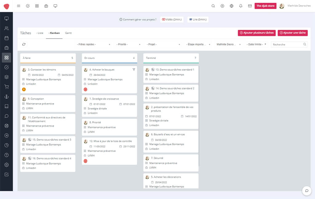Screen dimensions: 315x199
Task: Click the check-circle icon in top bar
Action: pyautogui.click(x=28, y=6)
